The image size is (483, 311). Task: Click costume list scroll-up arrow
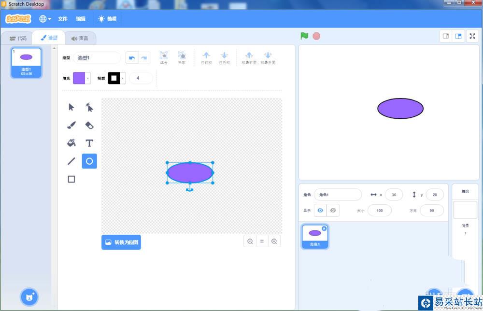(55, 48)
